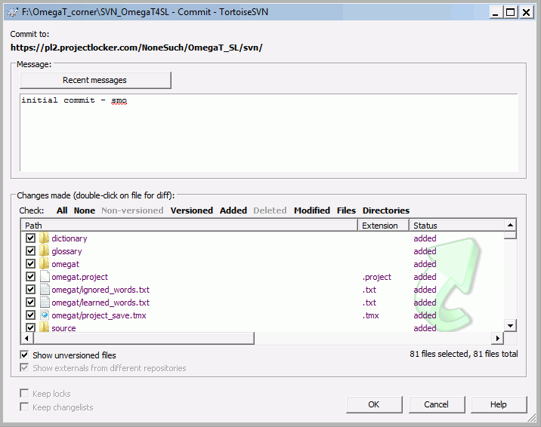Image resolution: width=541 pixels, height=427 pixels.
Task: Click the dictionary folder icon
Action: (44, 238)
